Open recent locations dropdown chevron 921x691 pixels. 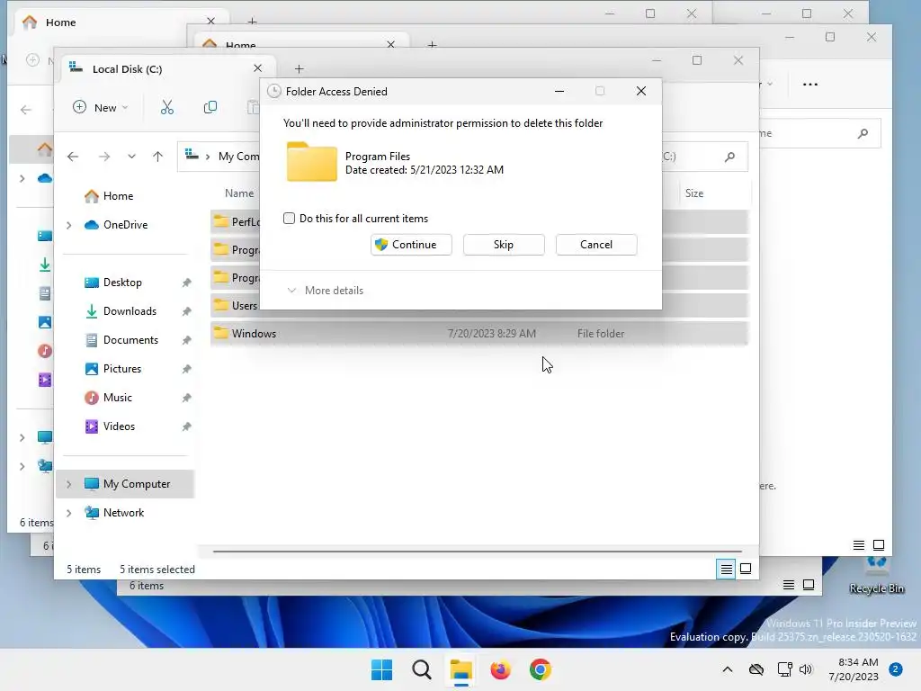131,157
